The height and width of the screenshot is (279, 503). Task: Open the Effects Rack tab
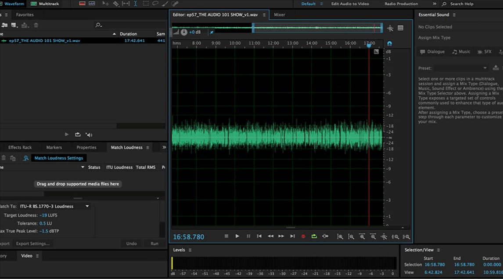20,148
